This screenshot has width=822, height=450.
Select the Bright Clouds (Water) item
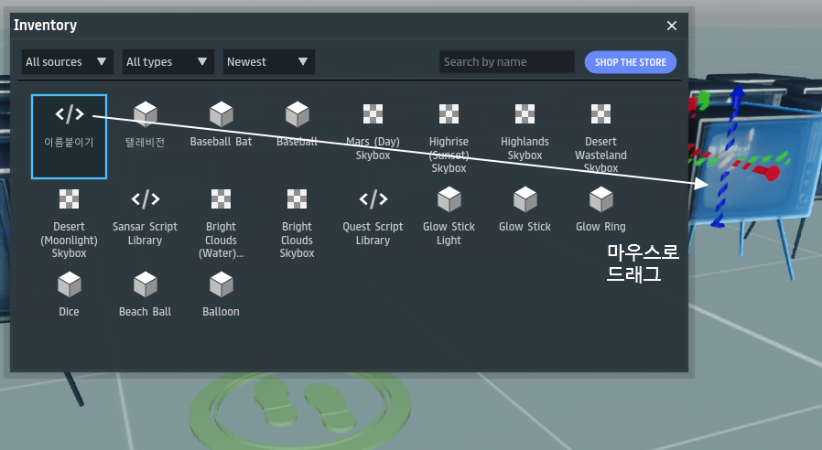pos(222,224)
